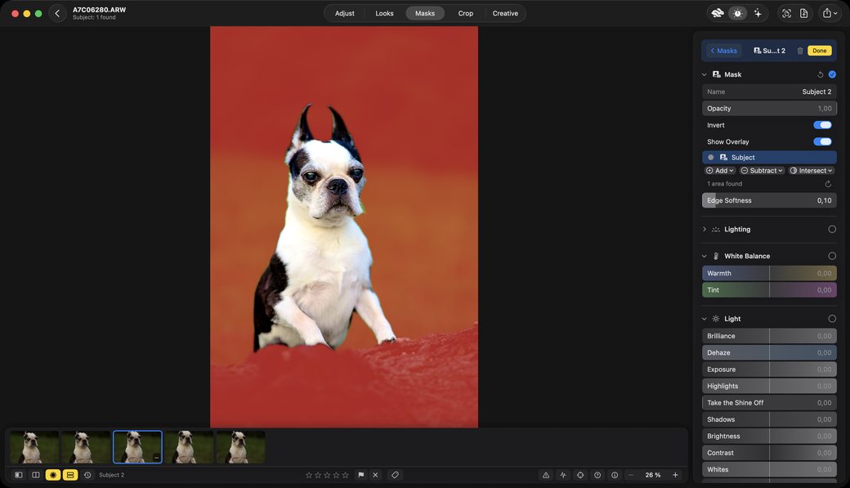The height and width of the screenshot is (488, 850).
Task: Click the yellow Done button
Action: (x=819, y=51)
